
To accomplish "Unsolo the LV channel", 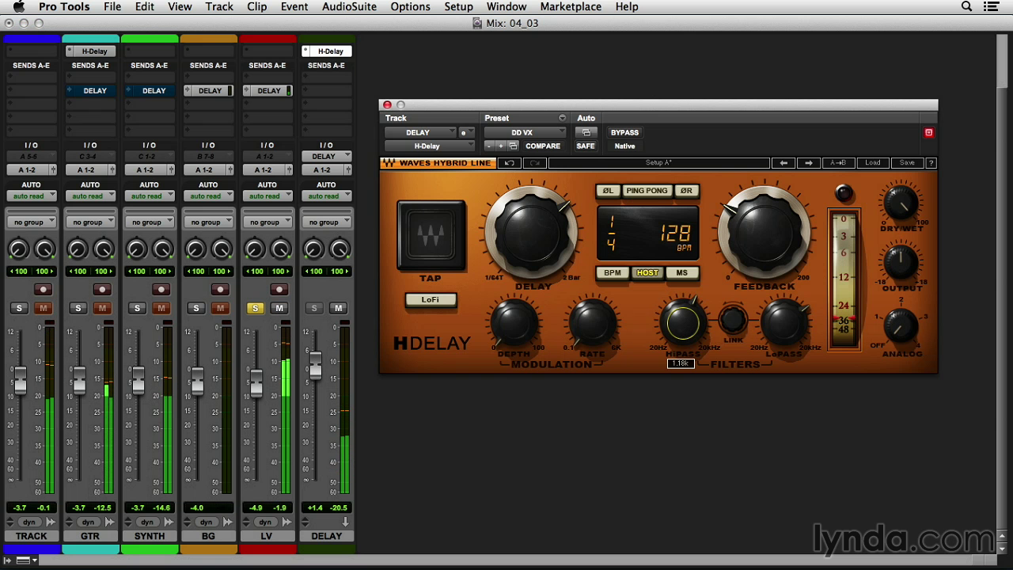I will [x=255, y=308].
